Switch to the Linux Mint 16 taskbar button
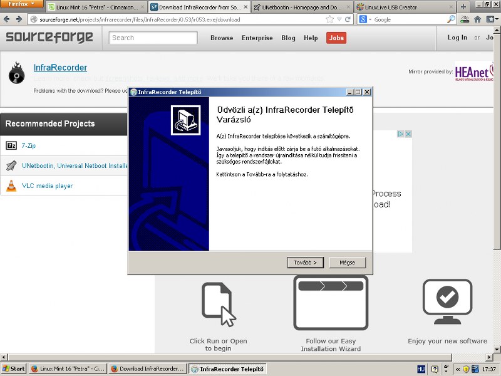The height and width of the screenshot is (376, 501). click(68, 369)
